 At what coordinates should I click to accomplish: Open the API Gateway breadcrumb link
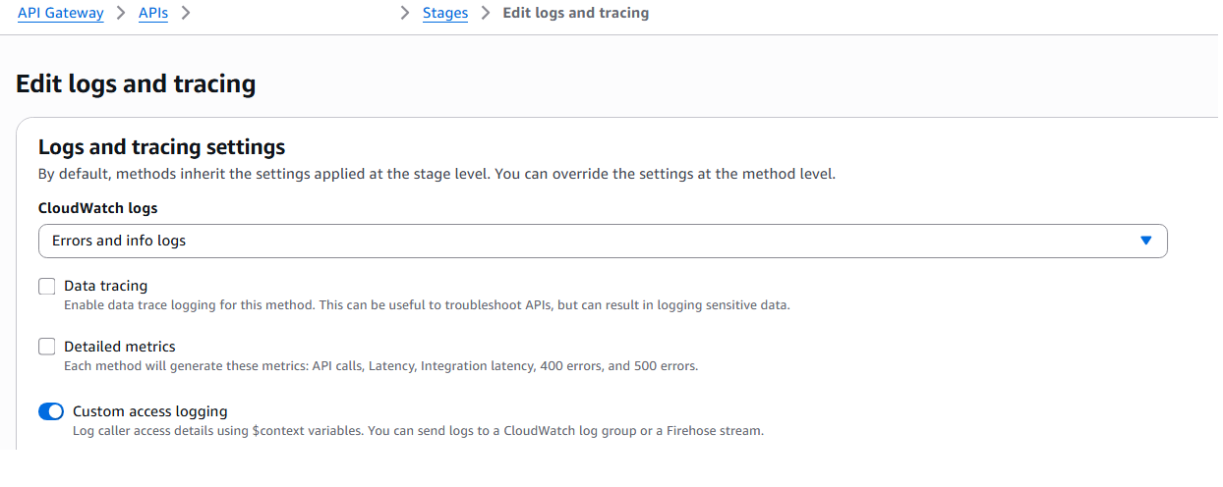60,14
